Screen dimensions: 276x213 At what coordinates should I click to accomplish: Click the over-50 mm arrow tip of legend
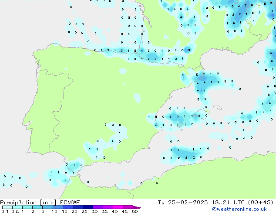pos(138,207)
